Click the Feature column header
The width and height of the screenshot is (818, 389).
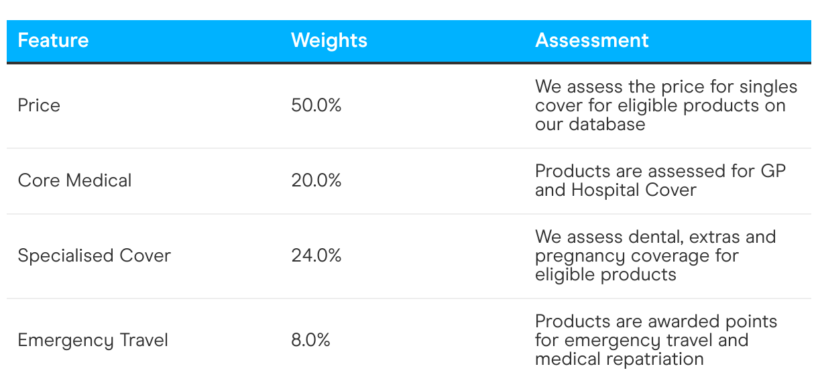(53, 40)
